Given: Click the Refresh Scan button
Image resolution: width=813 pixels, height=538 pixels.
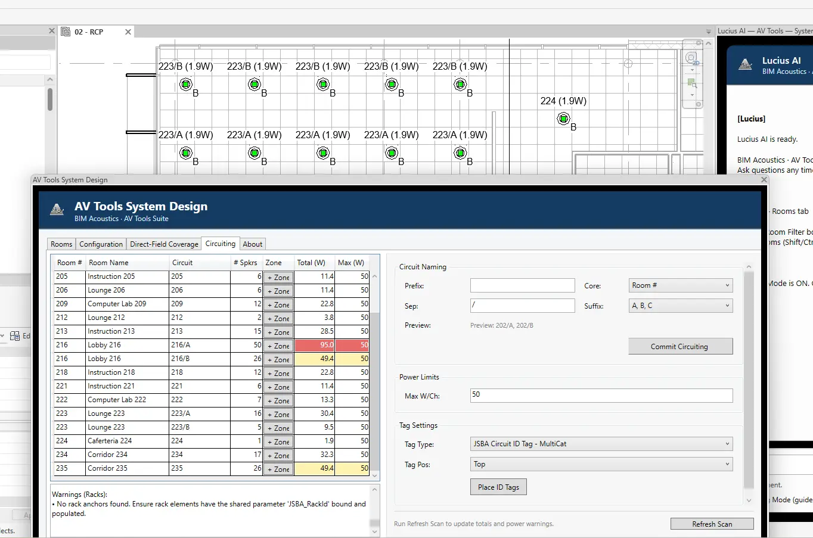Looking at the screenshot, I should click(712, 524).
